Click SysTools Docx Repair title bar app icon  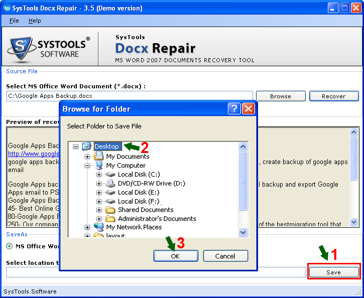(x=7, y=8)
